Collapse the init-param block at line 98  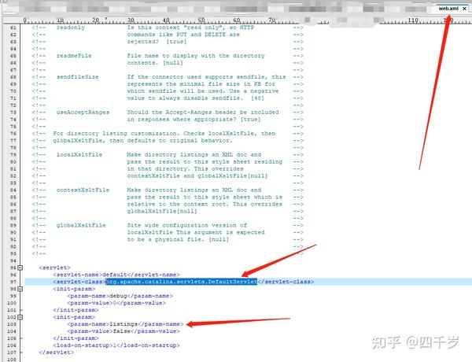click(20, 289)
